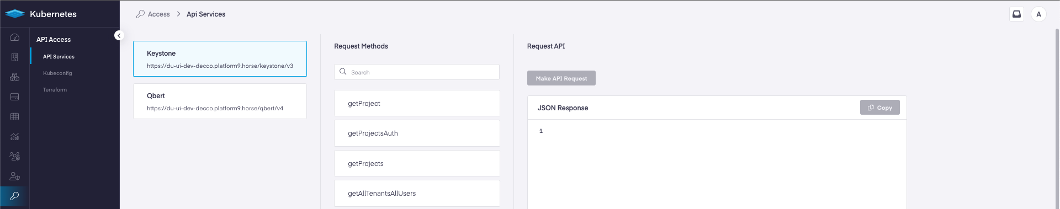This screenshot has width=1060, height=209.
Task: Select the API access key icon
Action: (x=15, y=196)
